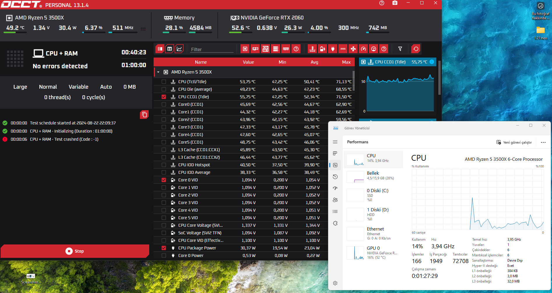Toggle the power plug sensor filter
This screenshot has height=293, width=552.
(x=333, y=49)
